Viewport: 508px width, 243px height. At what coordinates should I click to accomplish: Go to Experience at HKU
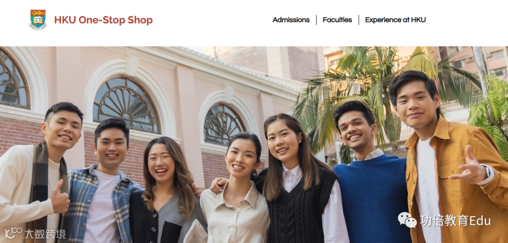(395, 20)
